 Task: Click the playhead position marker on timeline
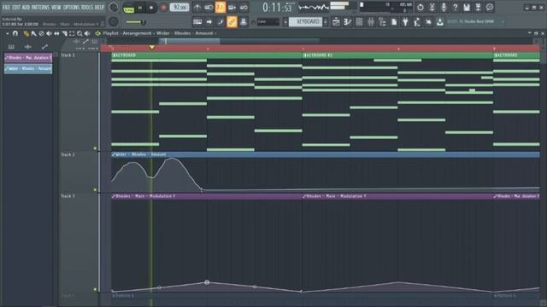tap(152, 48)
